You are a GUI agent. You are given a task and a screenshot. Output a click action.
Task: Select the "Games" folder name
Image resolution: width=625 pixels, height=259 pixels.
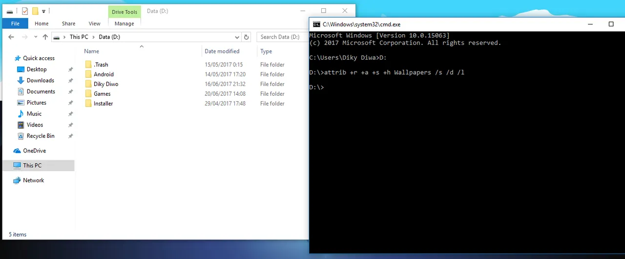point(102,94)
